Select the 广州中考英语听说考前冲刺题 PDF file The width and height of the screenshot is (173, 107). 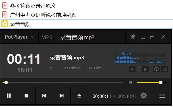coord(43,15)
